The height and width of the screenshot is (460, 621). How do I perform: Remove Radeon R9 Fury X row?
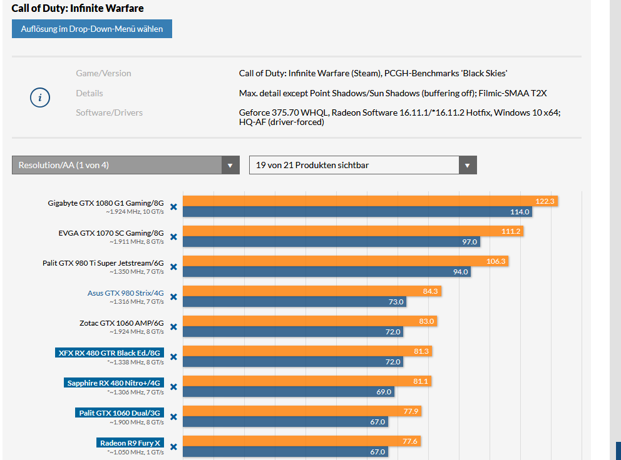tap(173, 447)
